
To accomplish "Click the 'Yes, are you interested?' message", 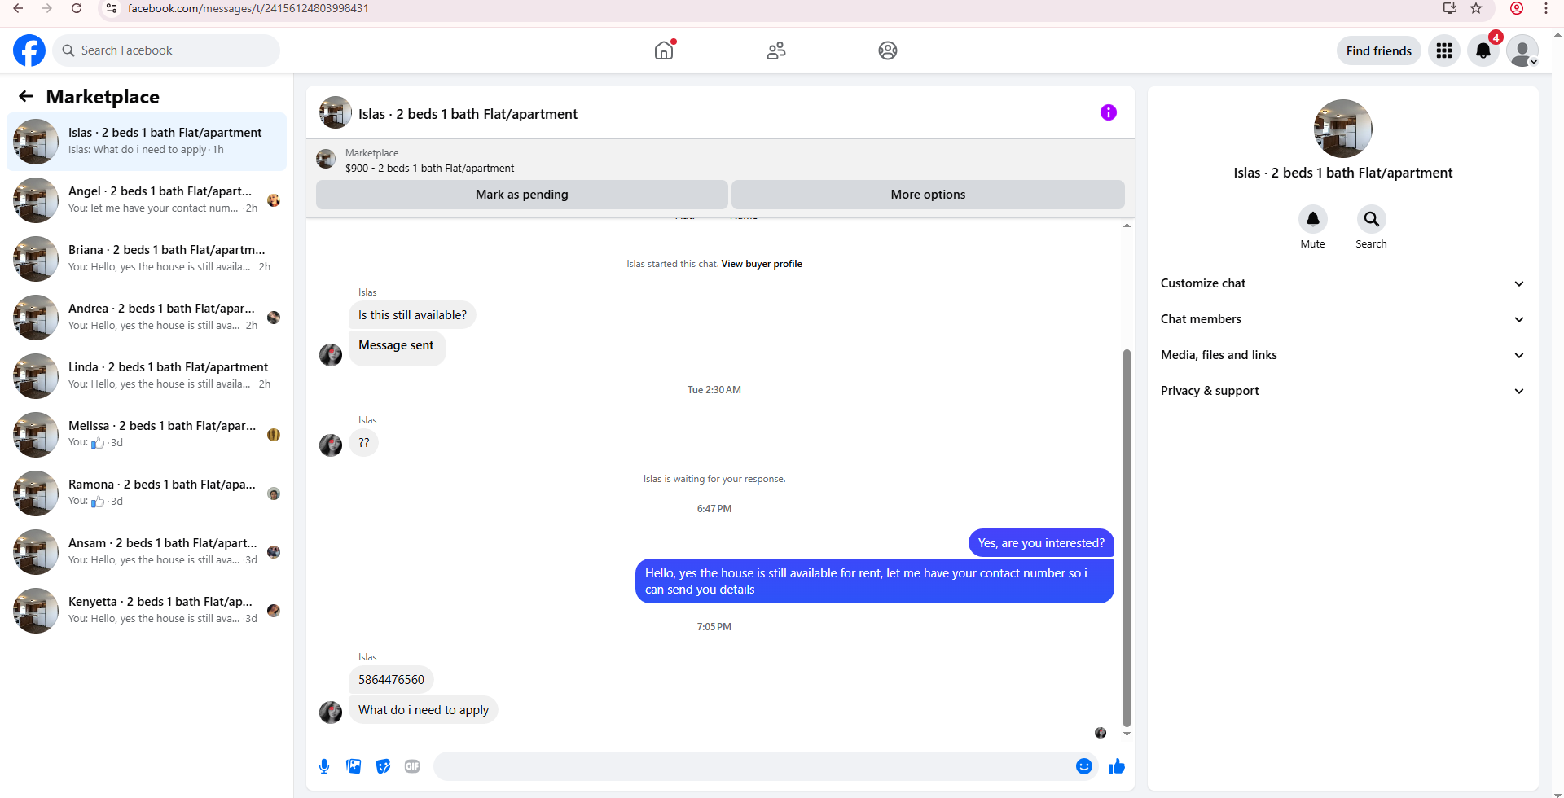I will (1041, 543).
